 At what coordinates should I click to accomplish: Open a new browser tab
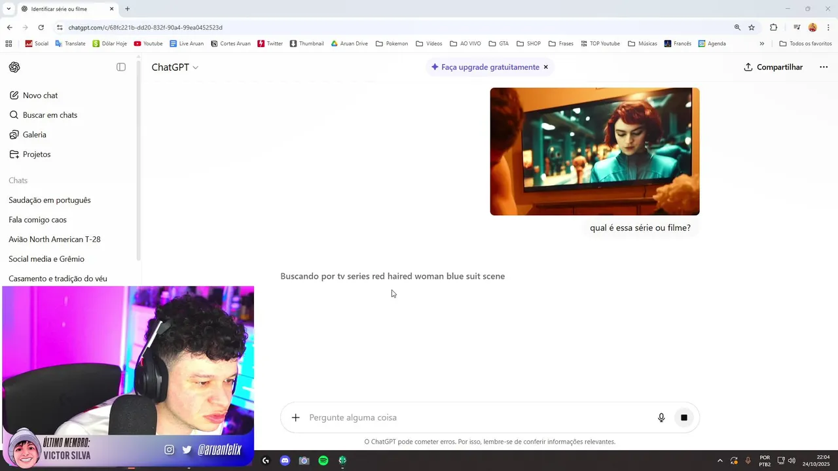(x=127, y=9)
